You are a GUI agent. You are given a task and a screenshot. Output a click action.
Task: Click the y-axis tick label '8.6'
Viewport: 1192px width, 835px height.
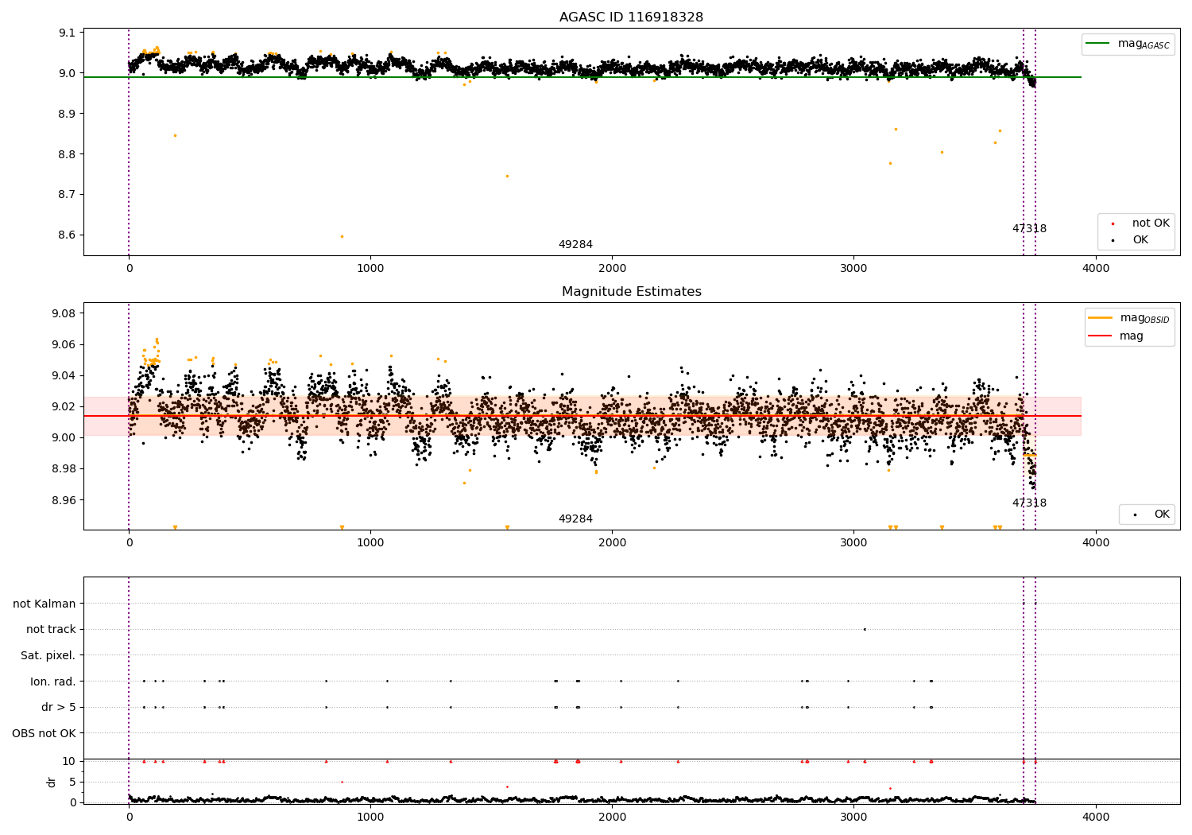(68, 235)
